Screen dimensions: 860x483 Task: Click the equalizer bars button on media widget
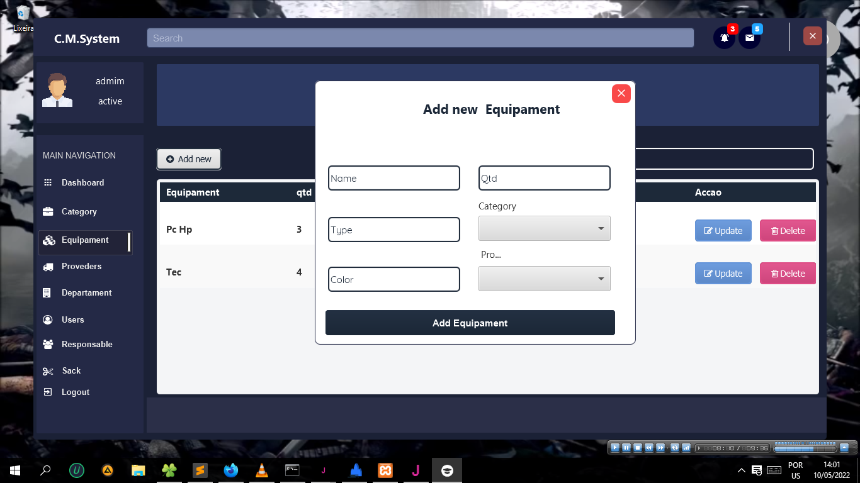click(x=686, y=448)
